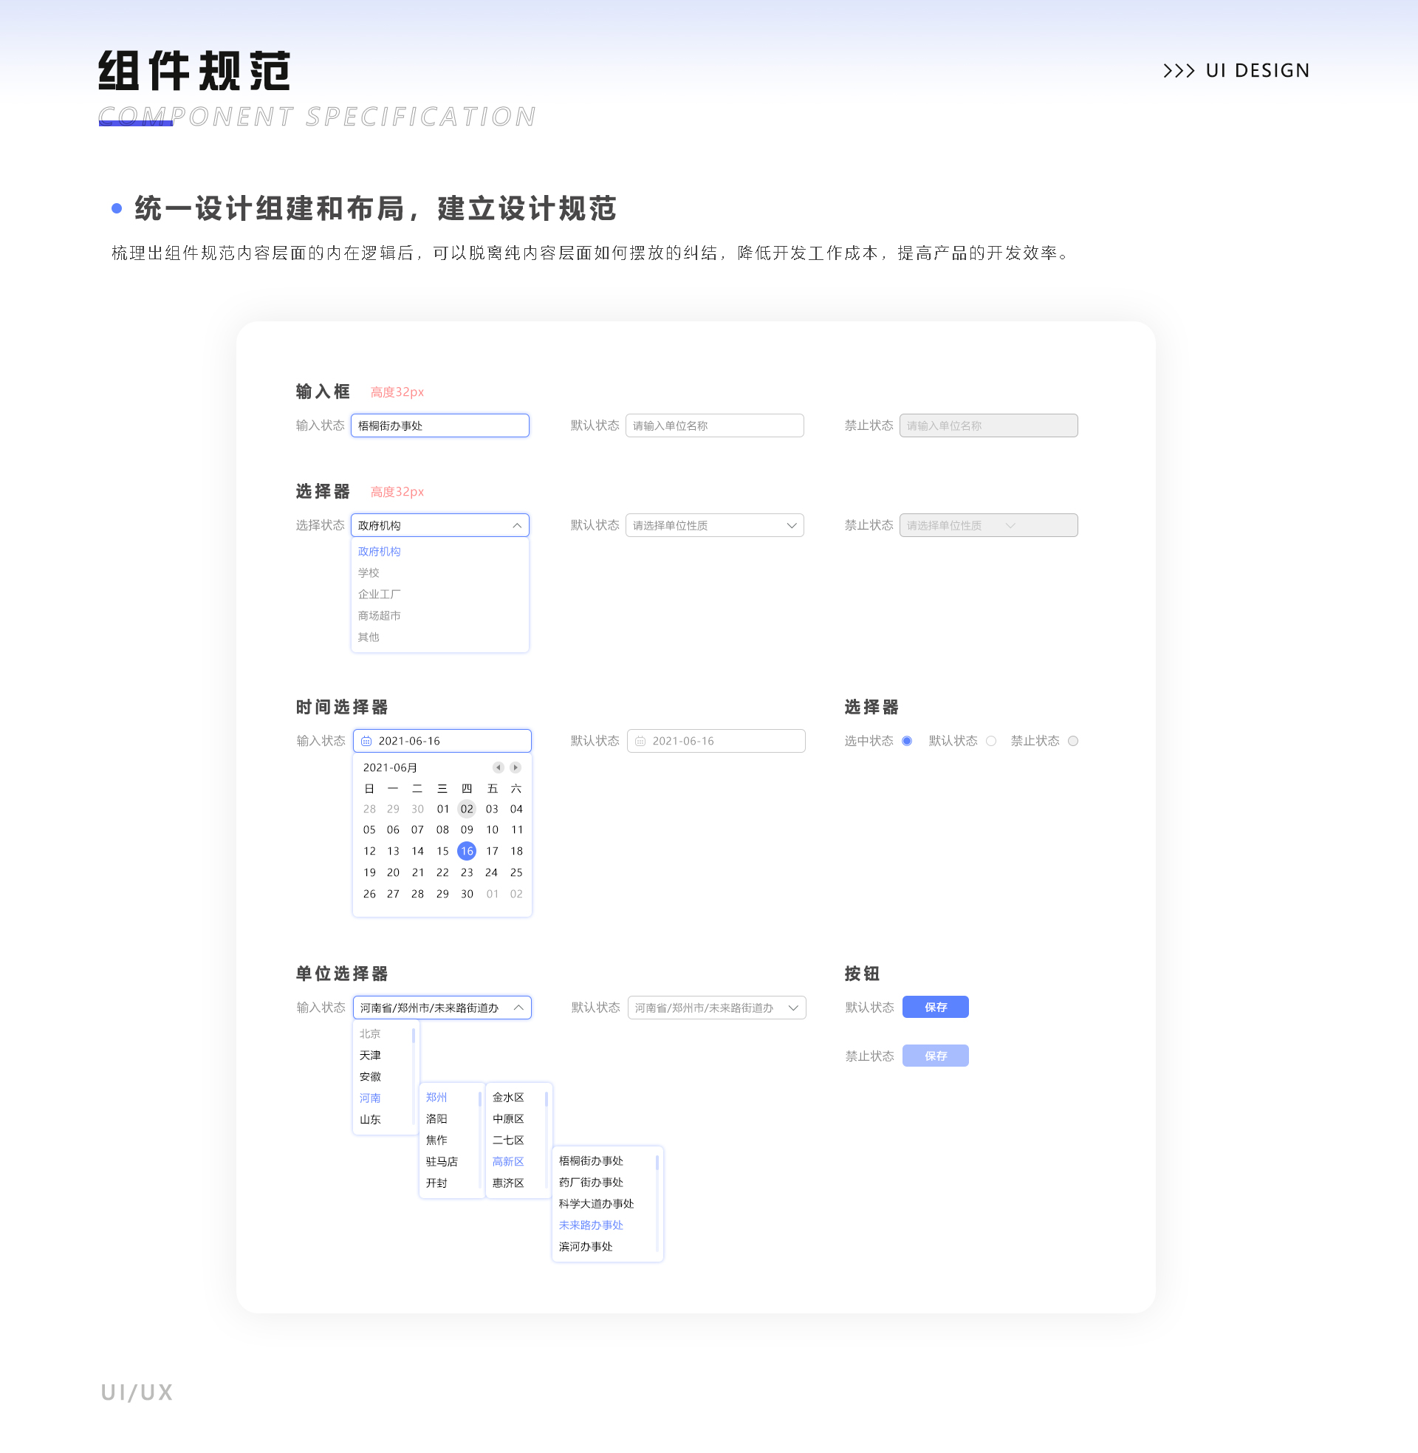Select 滨河办事处 in subdistrict list
1418x1453 pixels.
point(586,1247)
